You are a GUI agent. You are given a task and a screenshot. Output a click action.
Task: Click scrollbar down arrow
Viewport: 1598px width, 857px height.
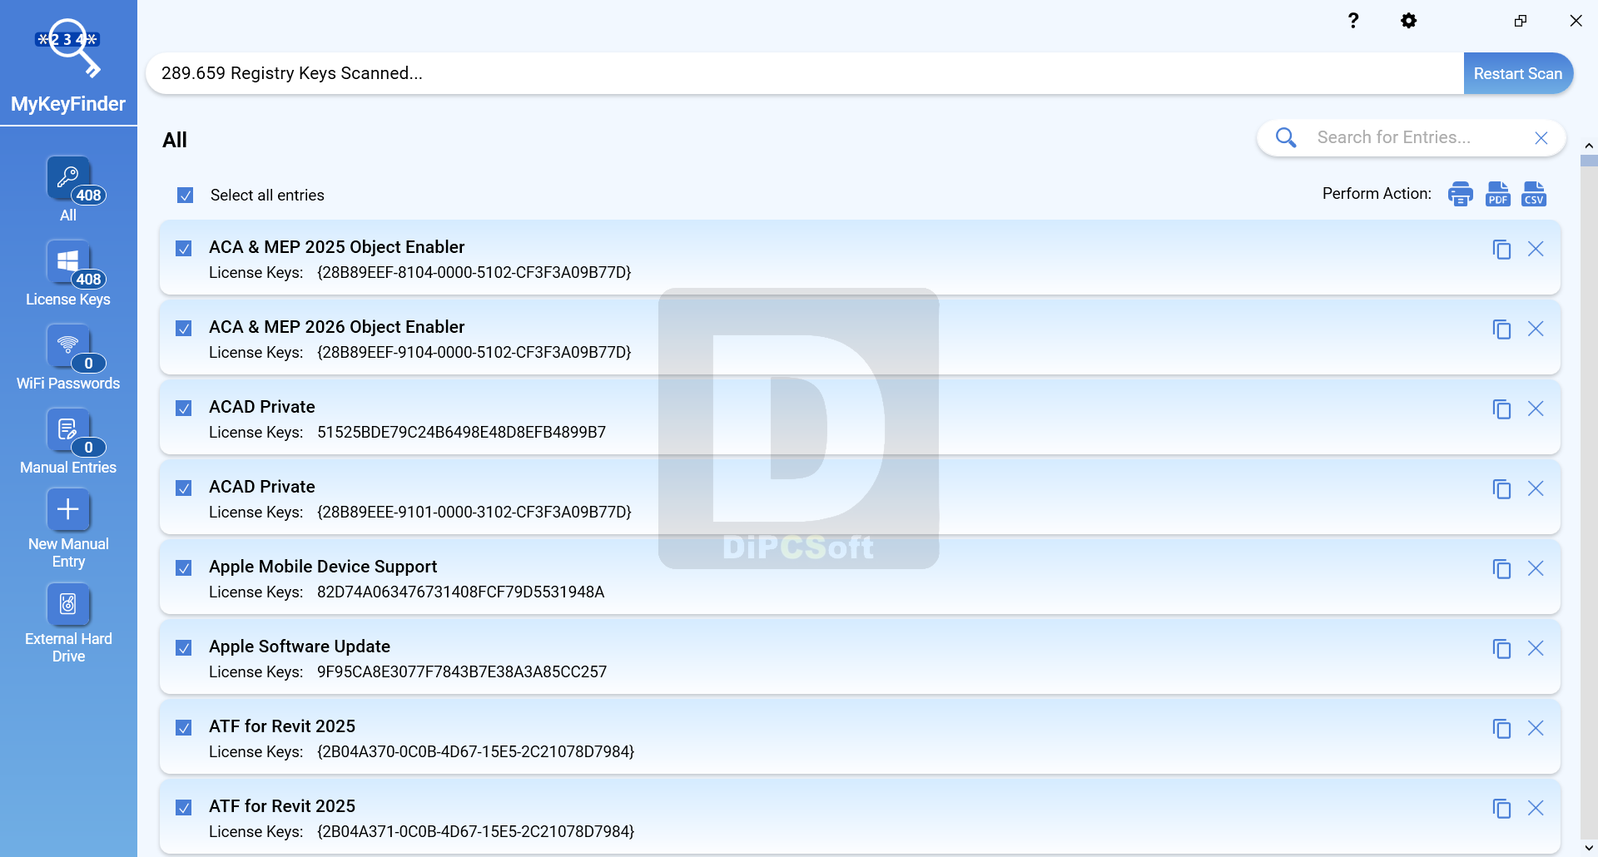(1589, 848)
